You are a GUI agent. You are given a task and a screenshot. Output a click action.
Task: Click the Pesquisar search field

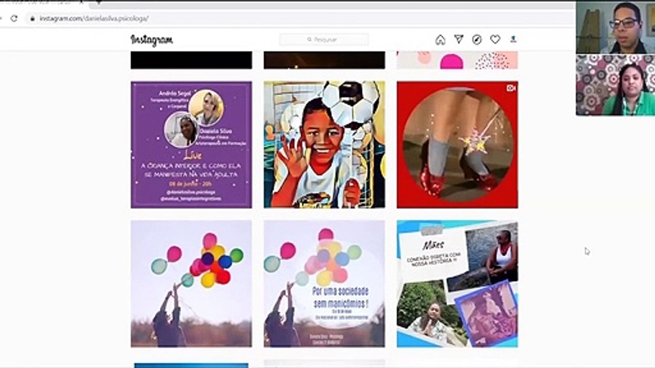point(324,39)
